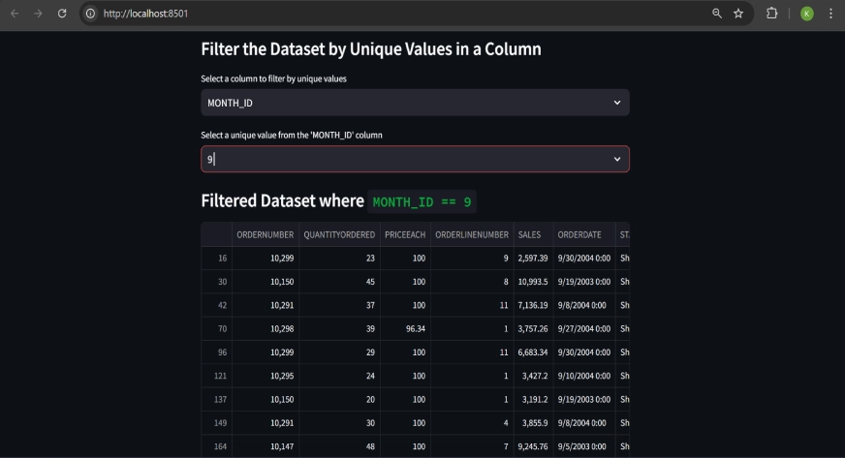
Task: Click order date 9/27/2004 0:00
Action: point(584,329)
